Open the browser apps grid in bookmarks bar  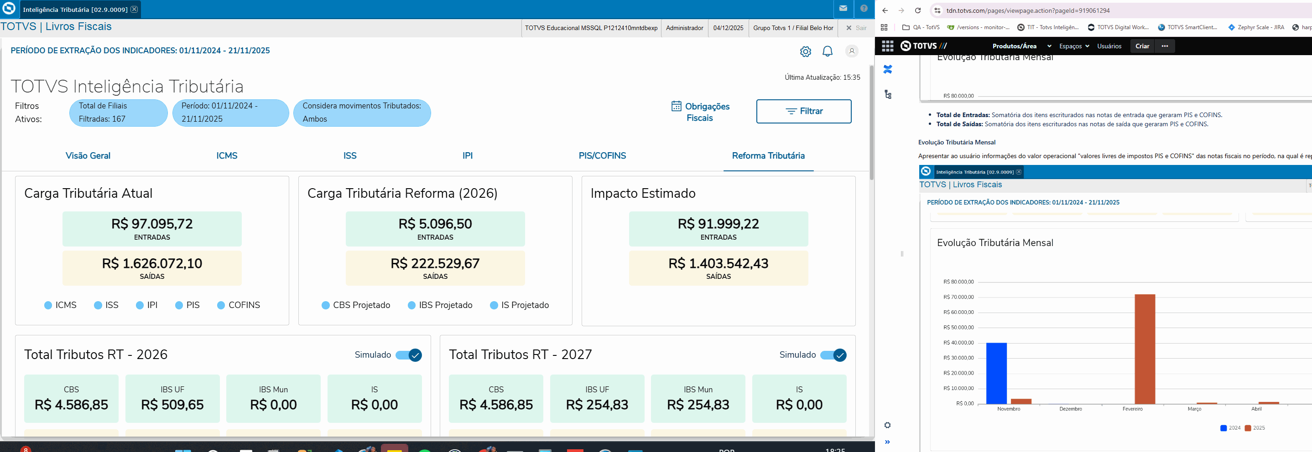point(884,27)
